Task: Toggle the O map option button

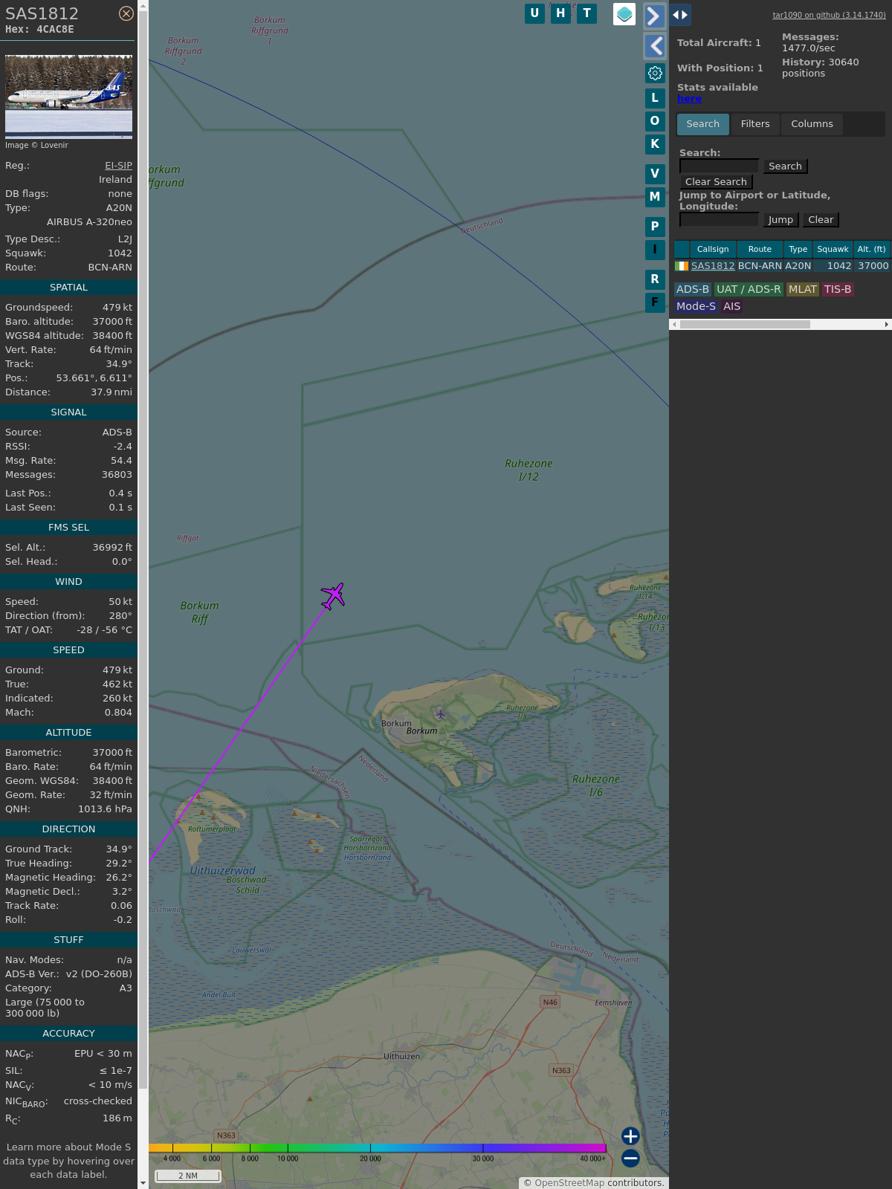Action: tap(655, 121)
